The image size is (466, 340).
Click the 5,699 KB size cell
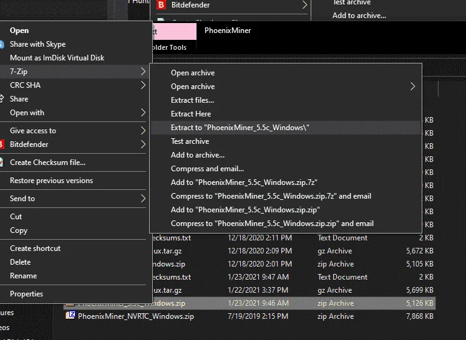(420, 290)
